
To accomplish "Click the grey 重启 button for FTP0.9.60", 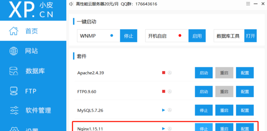I will pyautogui.click(x=224, y=91).
